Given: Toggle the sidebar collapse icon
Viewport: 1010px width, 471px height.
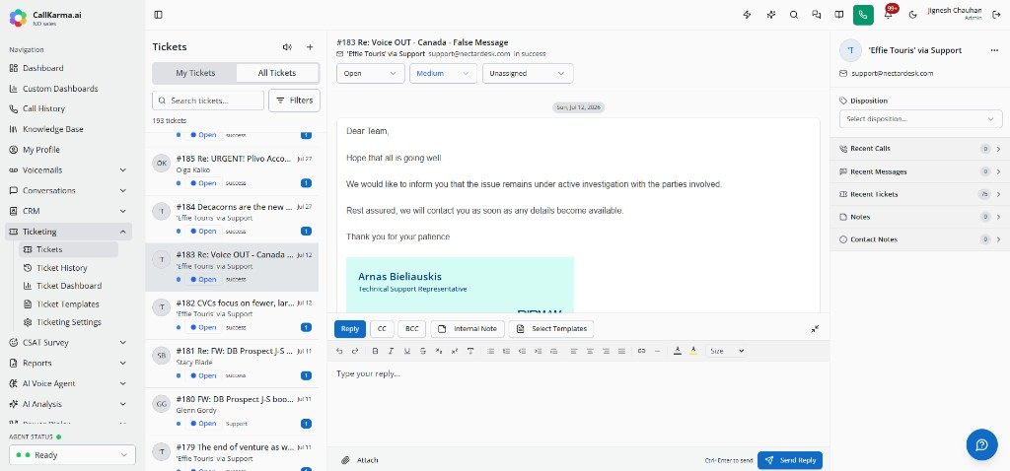Looking at the screenshot, I should click(x=159, y=15).
